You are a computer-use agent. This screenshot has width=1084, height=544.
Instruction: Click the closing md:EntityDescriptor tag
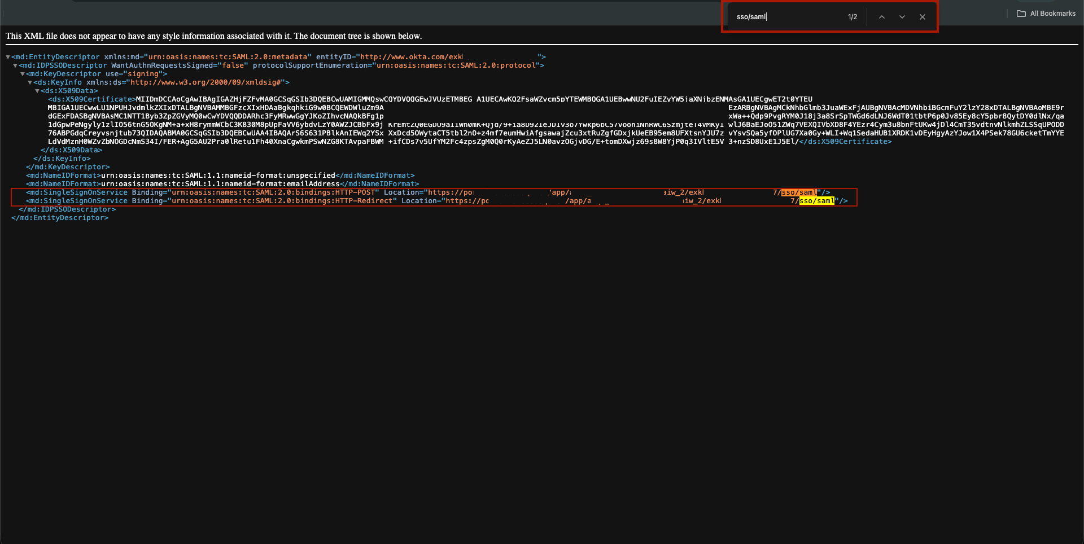[60, 218]
